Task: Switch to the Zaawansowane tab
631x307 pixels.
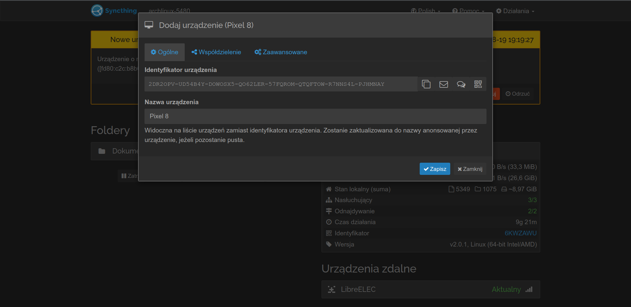Action: point(281,52)
